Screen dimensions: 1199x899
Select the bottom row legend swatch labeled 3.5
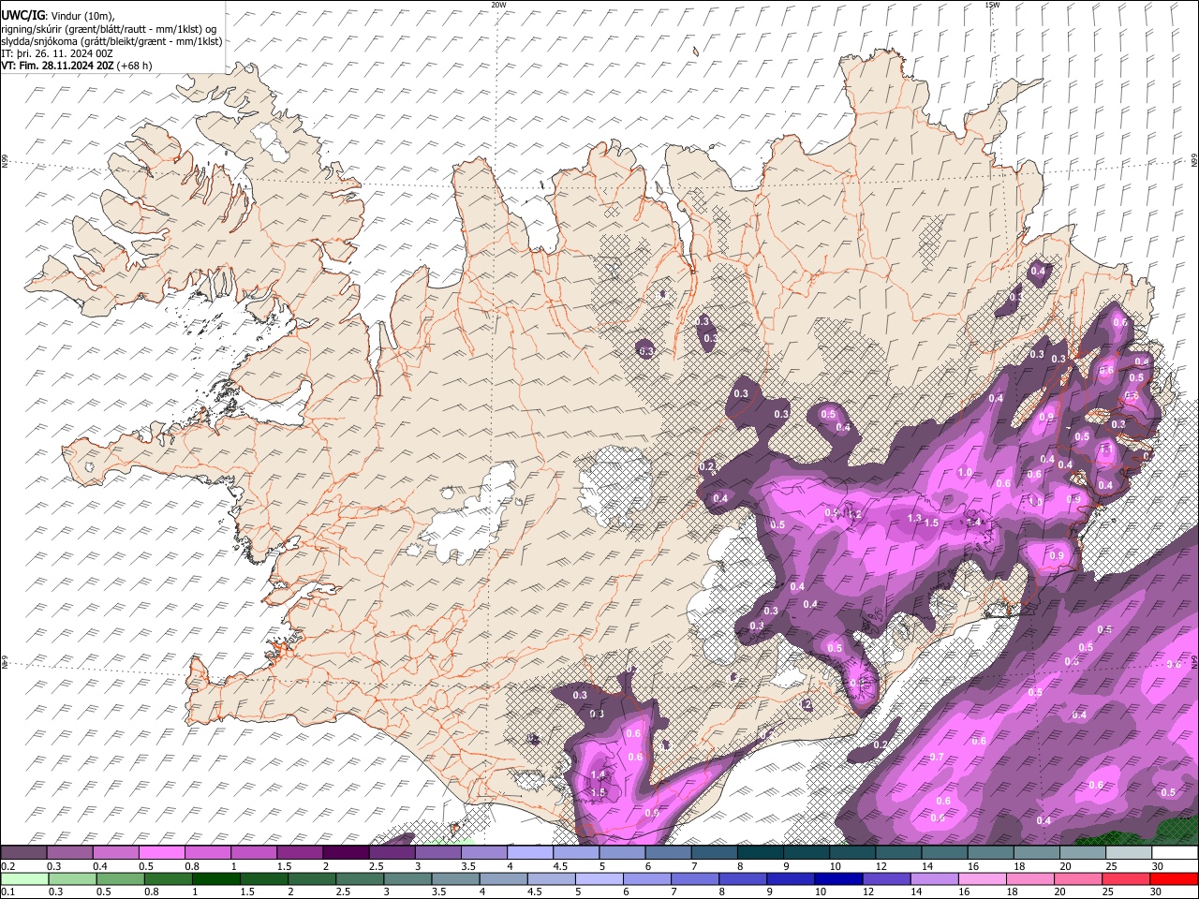pyautogui.click(x=455, y=878)
